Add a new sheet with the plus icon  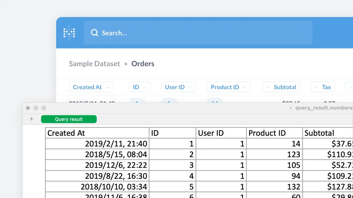point(32,119)
